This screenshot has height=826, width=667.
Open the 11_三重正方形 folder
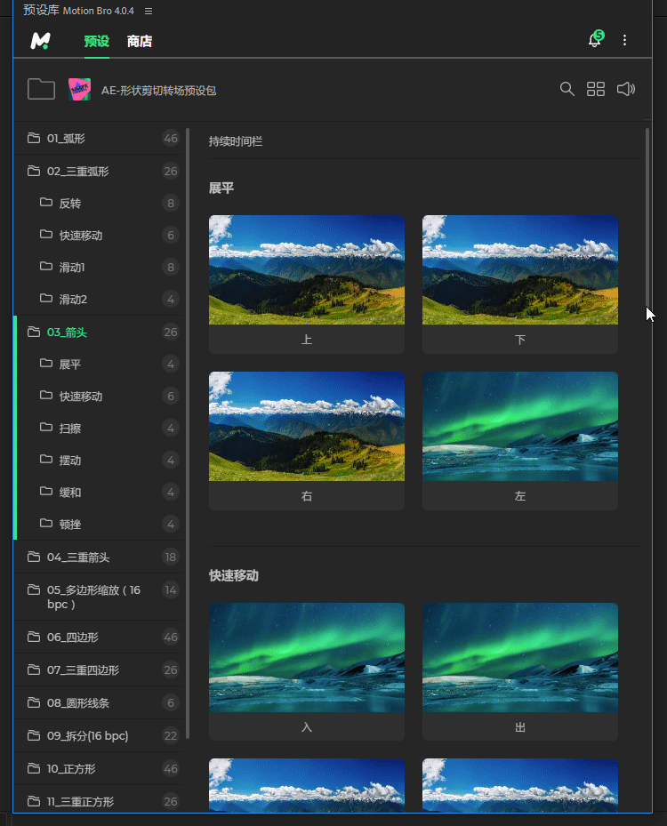point(99,801)
